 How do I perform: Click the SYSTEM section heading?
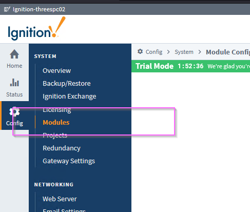45,56
